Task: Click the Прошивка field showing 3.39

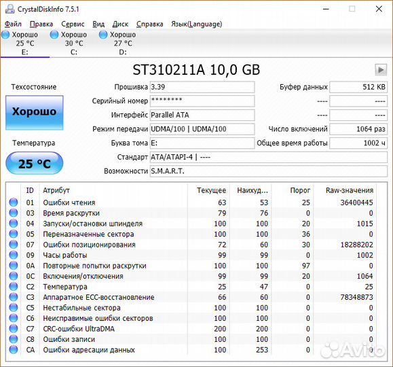Action: click(202, 87)
